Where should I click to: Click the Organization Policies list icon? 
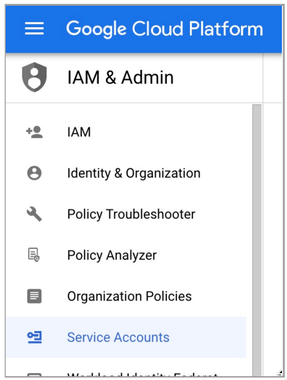click(x=34, y=296)
